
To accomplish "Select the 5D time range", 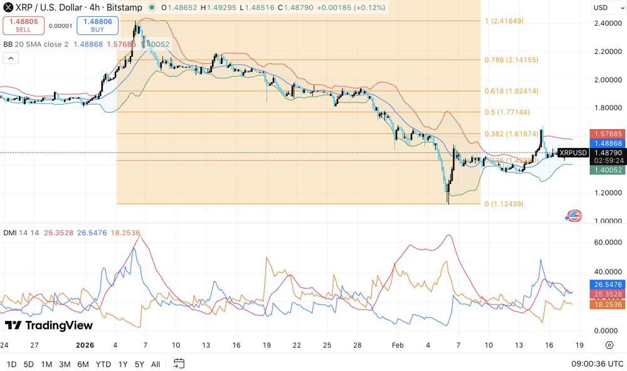I will click(28, 364).
